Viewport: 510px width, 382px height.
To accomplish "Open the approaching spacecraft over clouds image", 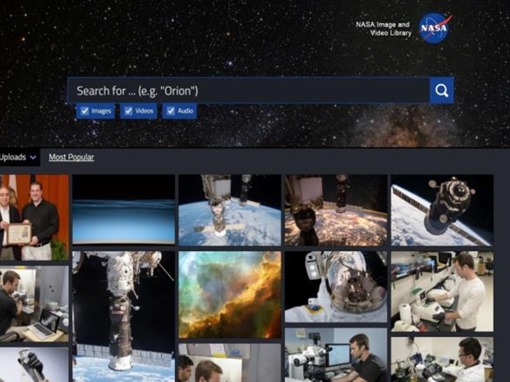I will click(x=442, y=210).
